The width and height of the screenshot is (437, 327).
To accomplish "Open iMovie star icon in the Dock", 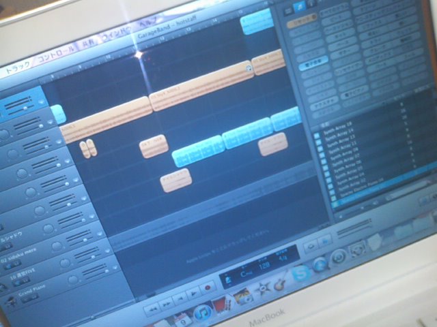I will (262, 289).
